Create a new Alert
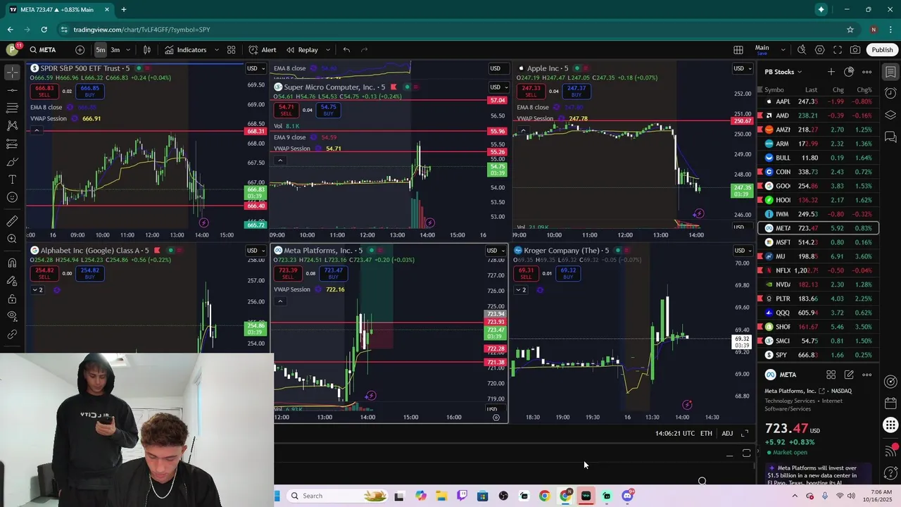The width and height of the screenshot is (901, 507). (x=263, y=50)
